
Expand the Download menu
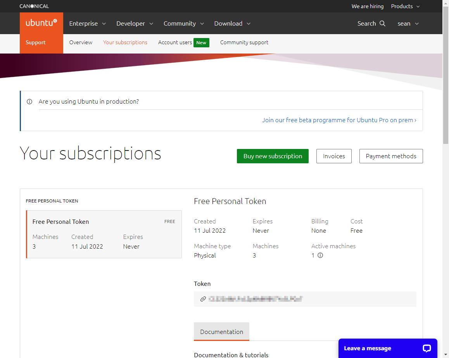(x=232, y=24)
